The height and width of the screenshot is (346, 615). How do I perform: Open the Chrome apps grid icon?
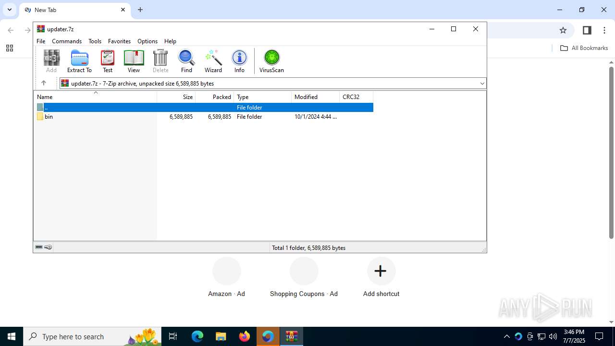click(9, 48)
